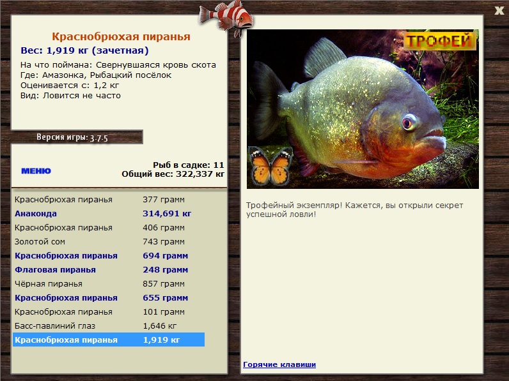Click the Версия игры: 3.7.5 label
Screen dimensions: 509x381
click(x=72, y=137)
